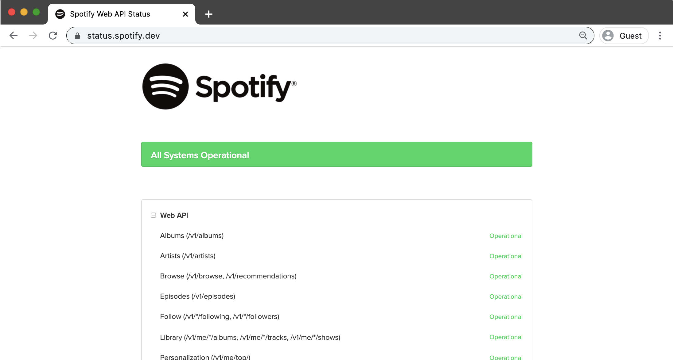
Task: Click the zoom-out magnifier icon in the address bar
Action: click(x=583, y=36)
